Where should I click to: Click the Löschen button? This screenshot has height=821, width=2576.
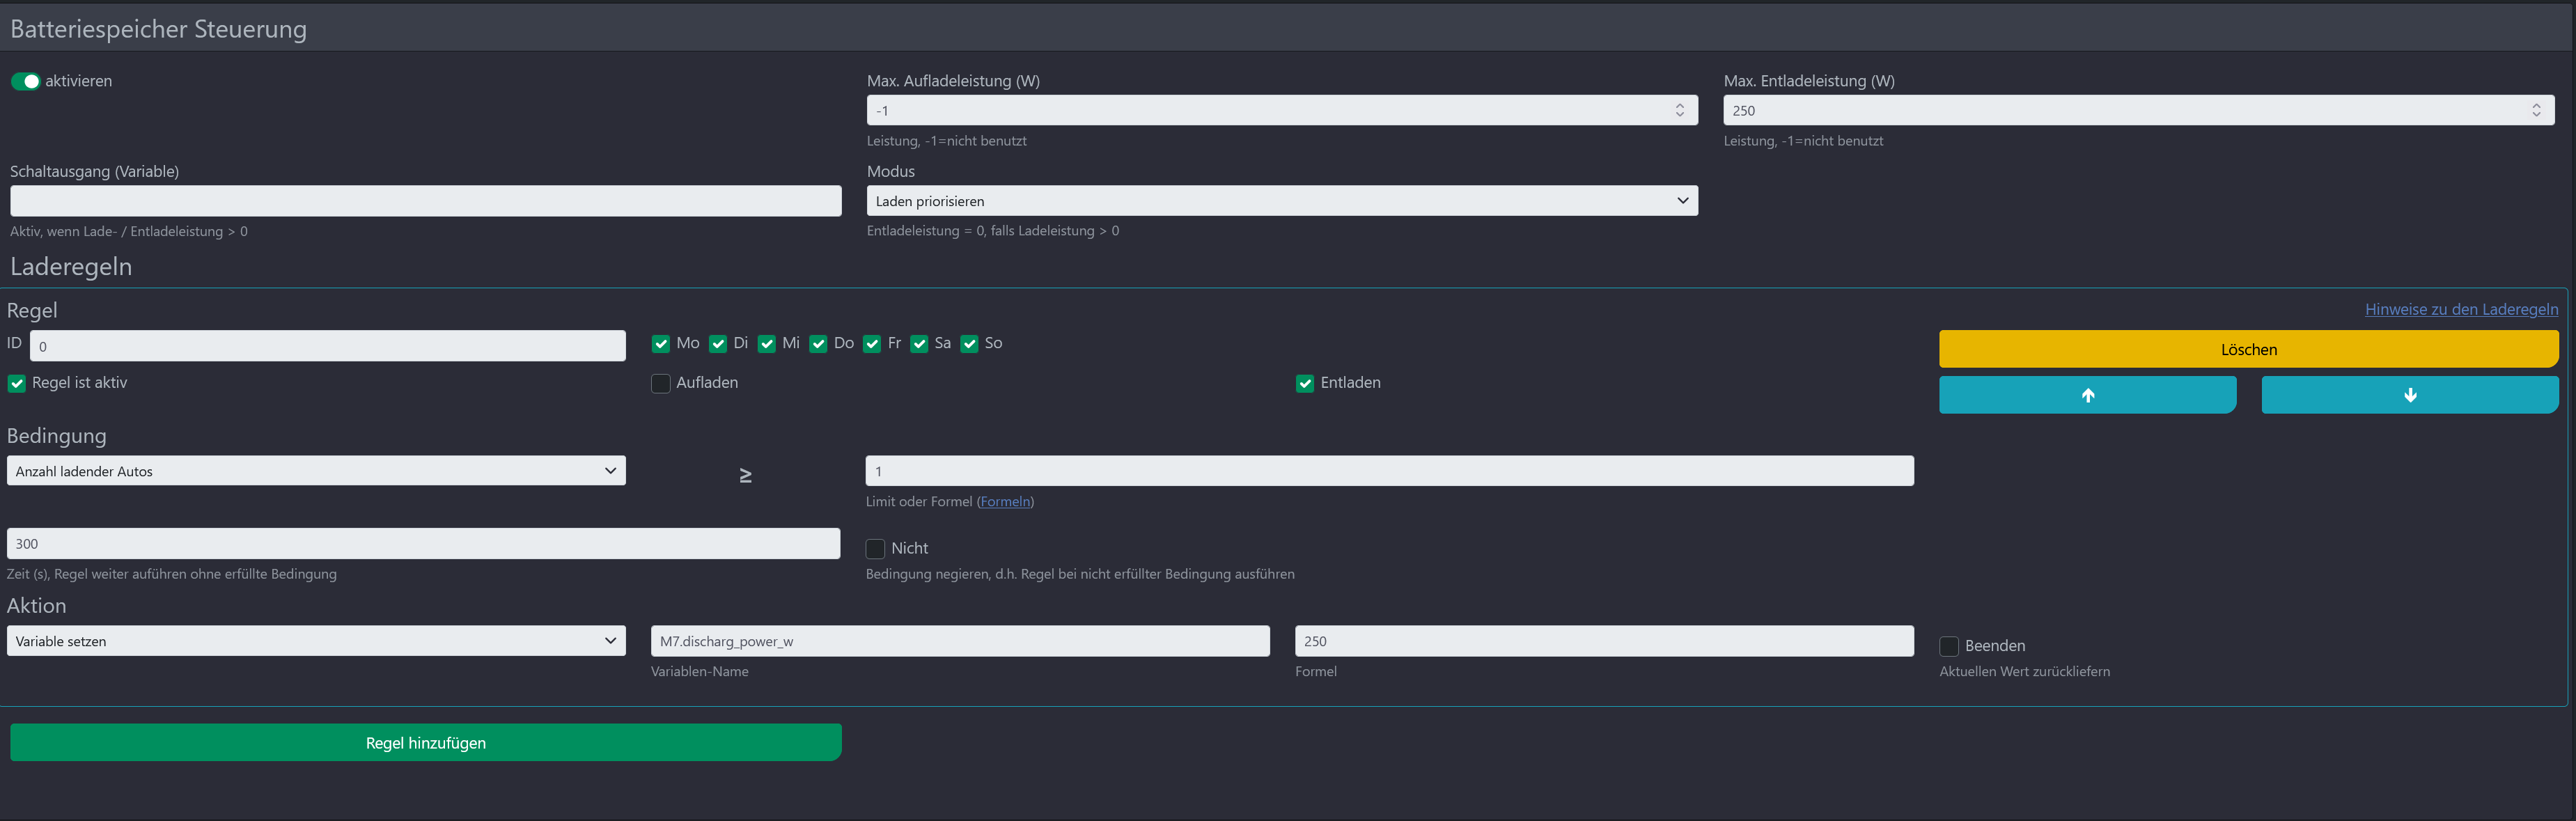pyautogui.click(x=2248, y=349)
